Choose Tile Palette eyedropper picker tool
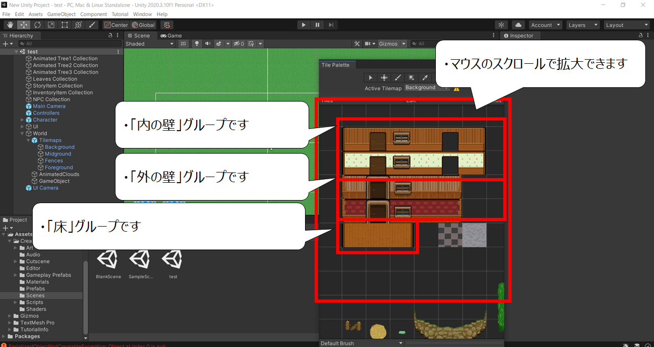The height and width of the screenshot is (347, 654). click(424, 78)
